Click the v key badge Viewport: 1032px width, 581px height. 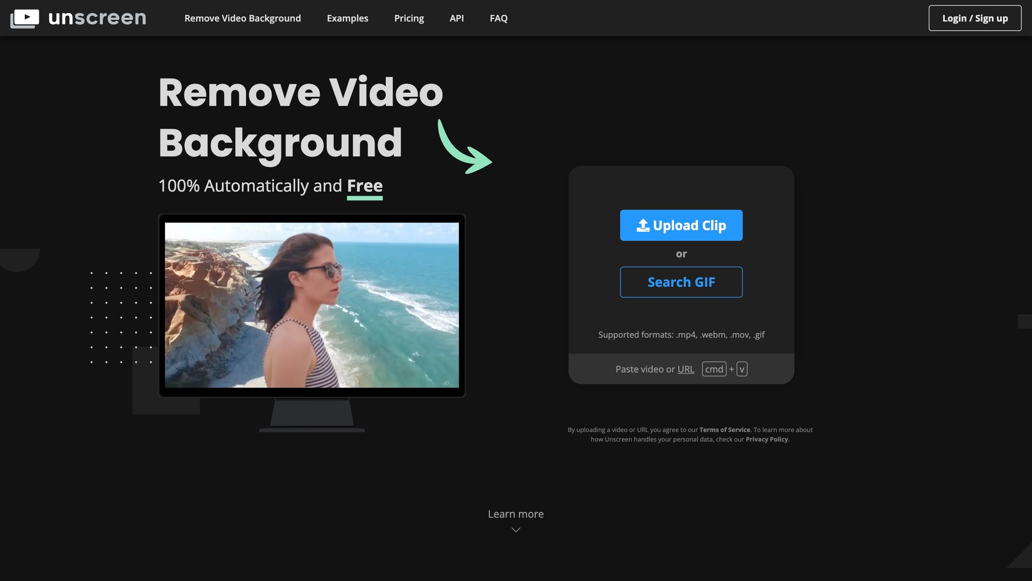coord(742,369)
